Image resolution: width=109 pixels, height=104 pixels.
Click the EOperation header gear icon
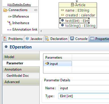click(x=6, y=46)
